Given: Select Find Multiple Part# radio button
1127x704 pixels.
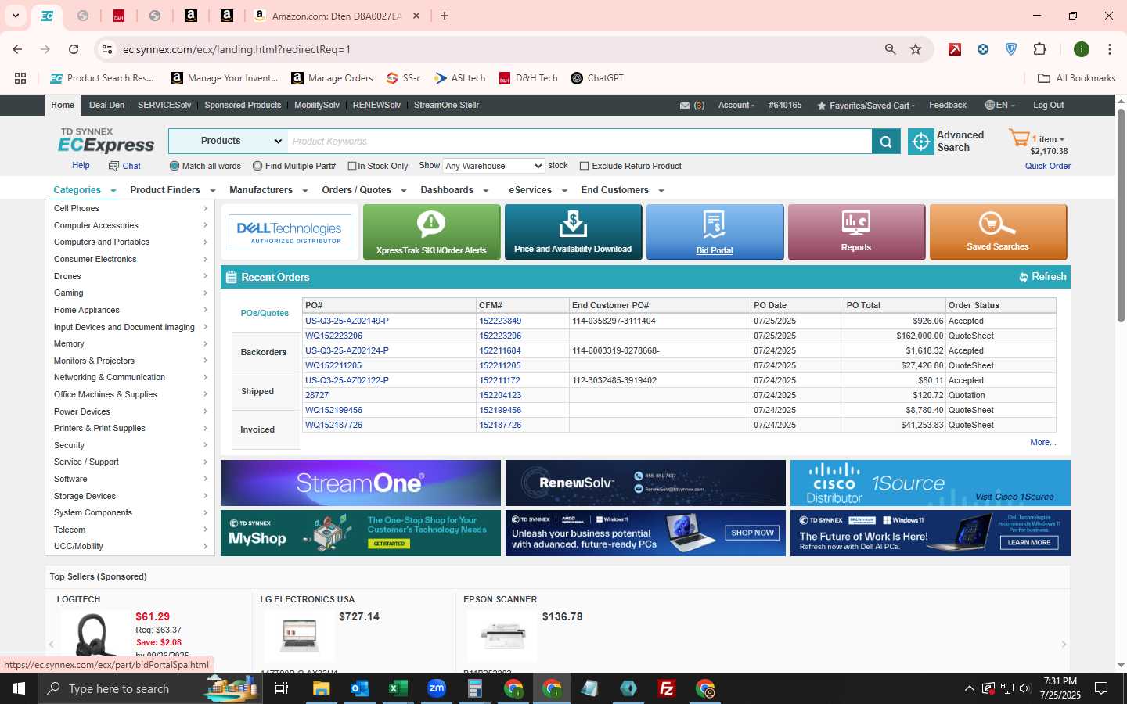Looking at the screenshot, I should (x=257, y=166).
